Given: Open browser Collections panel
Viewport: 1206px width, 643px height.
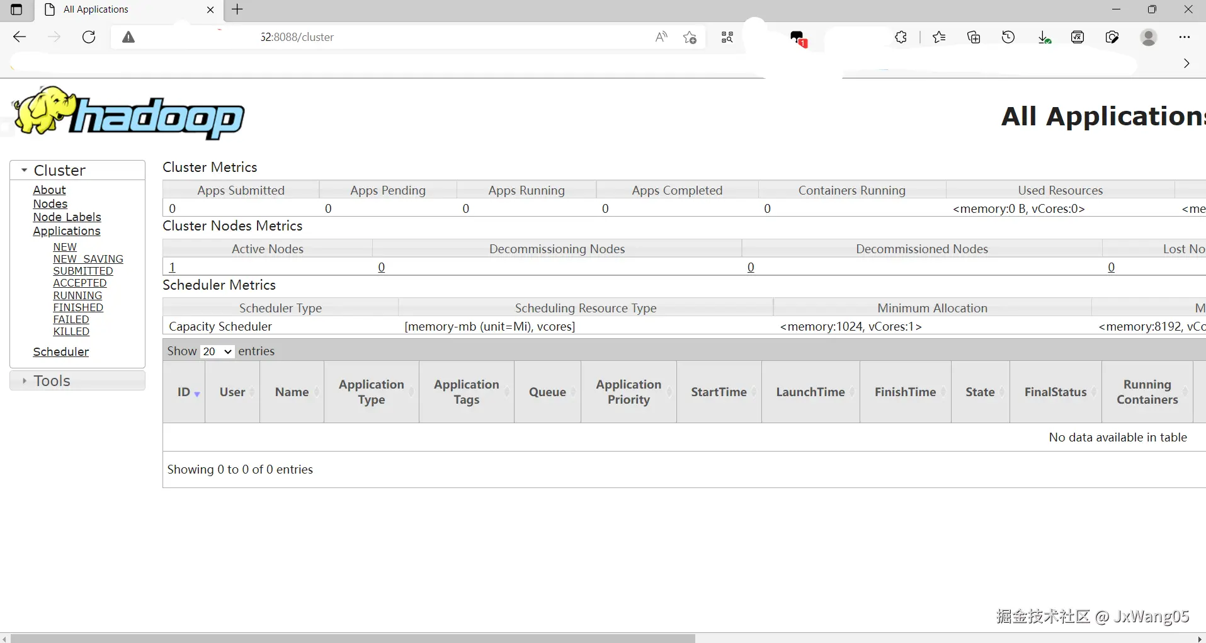Looking at the screenshot, I should click(974, 37).
